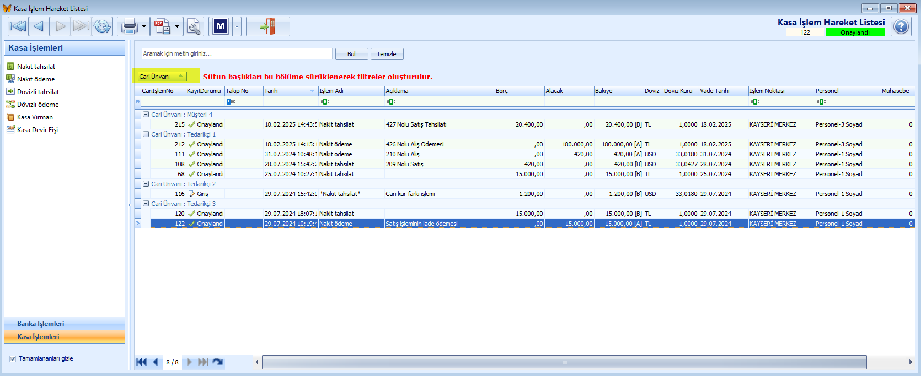Click the curved arrow icon in bottom pager
The height and width of the screenshot is (376, 921).
click(x=218, y=362)
